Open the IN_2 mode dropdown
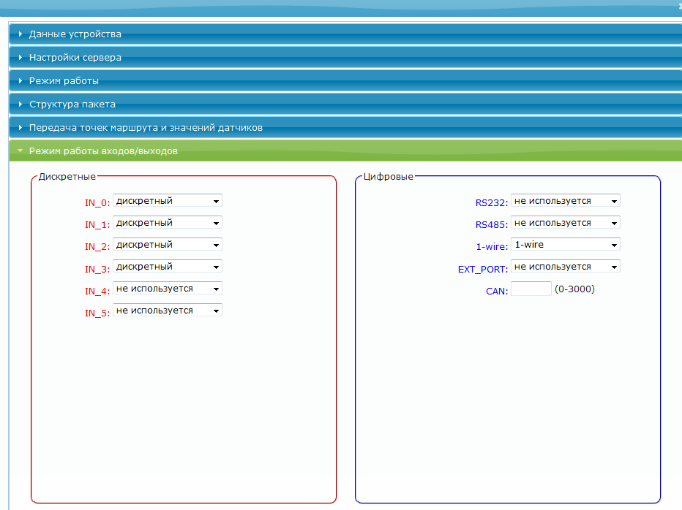Image resolution: width=682 pixels, height=510 pixels. 168,245
